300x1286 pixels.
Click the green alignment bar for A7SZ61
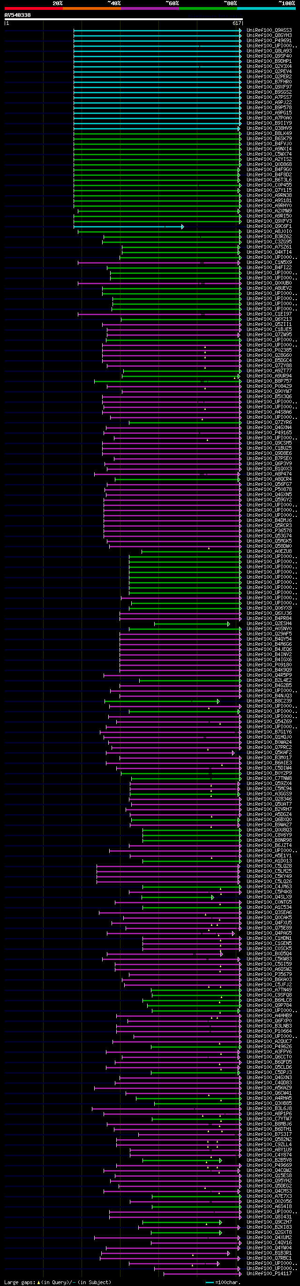click(182, 247)
